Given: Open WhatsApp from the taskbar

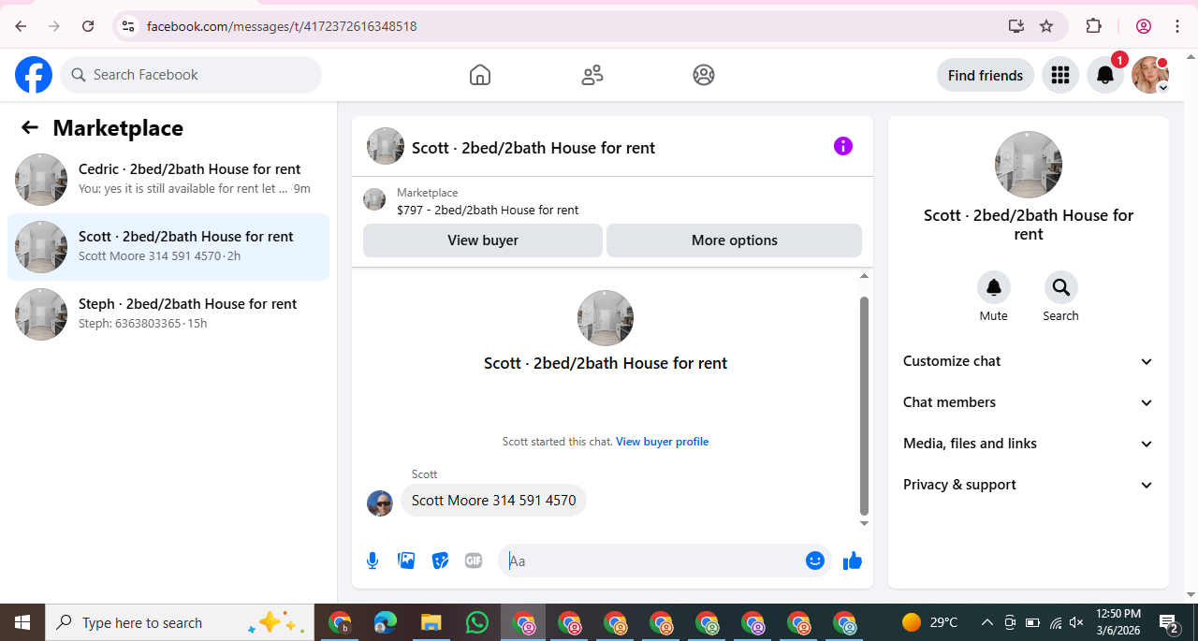Looking at the screenshot, I should click(x=476, y=622).
